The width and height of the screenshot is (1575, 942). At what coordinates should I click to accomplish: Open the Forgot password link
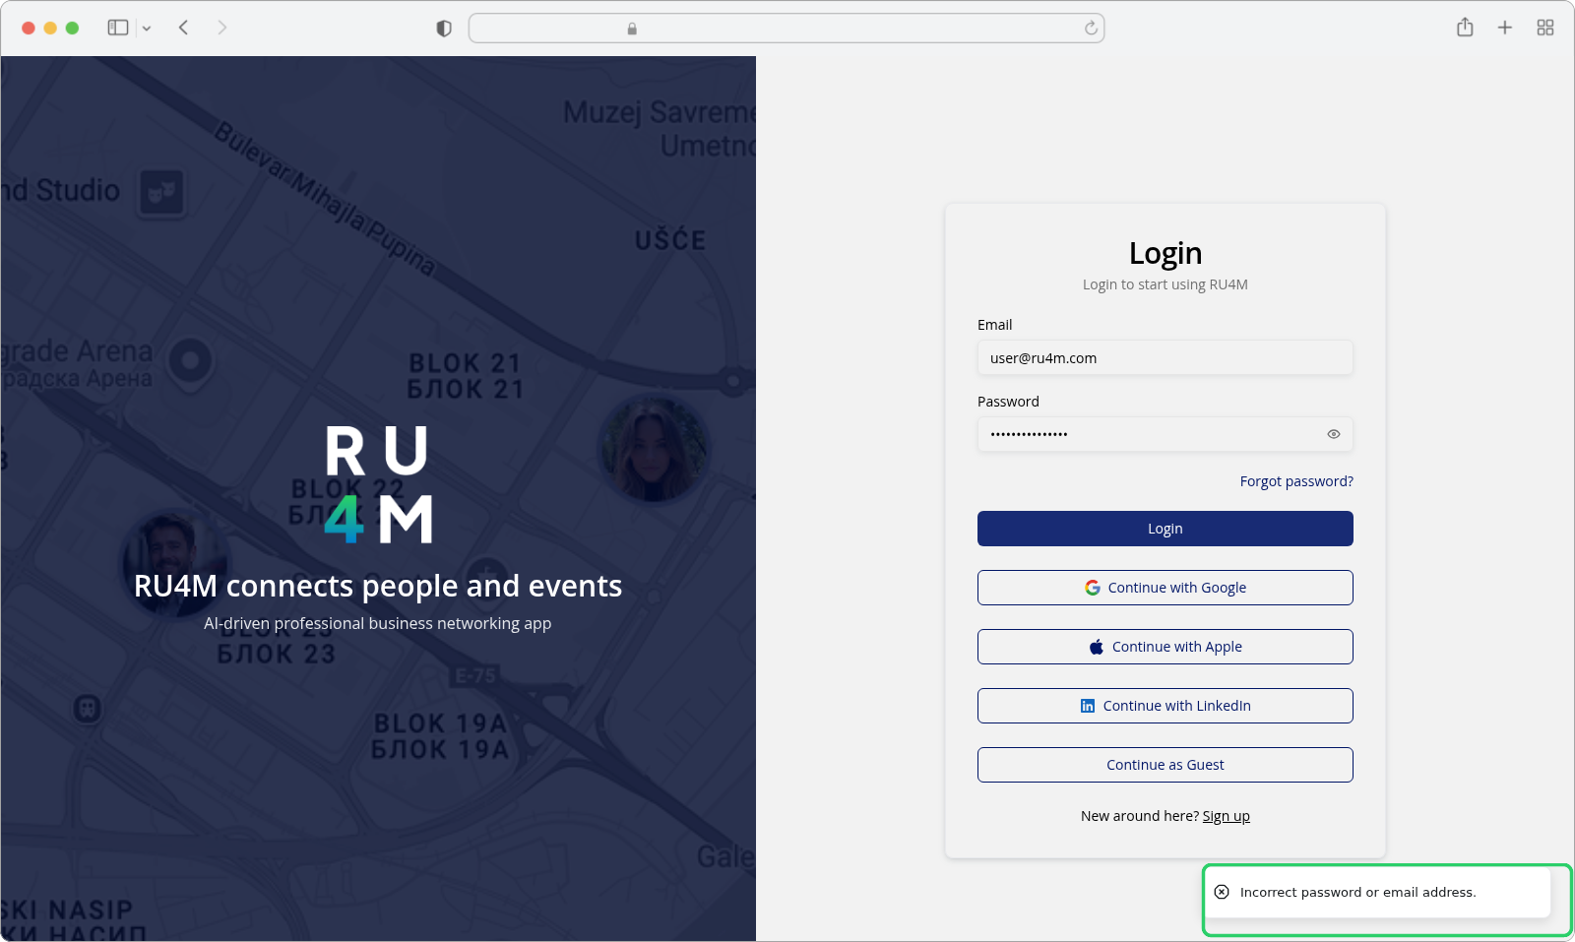[1296, 481]
